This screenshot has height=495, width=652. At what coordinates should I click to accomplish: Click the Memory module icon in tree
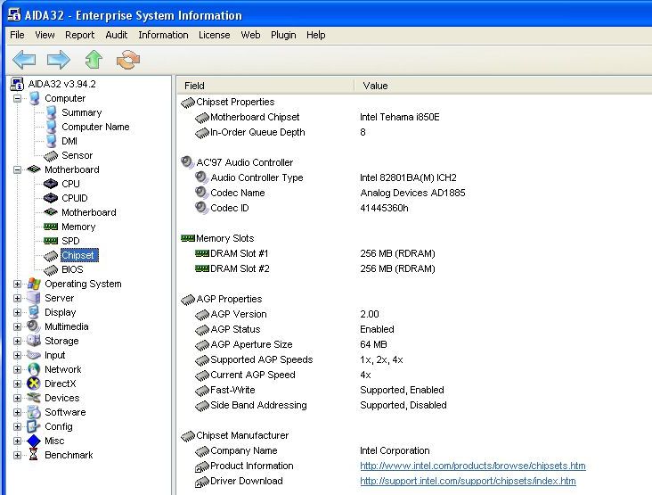51,227
